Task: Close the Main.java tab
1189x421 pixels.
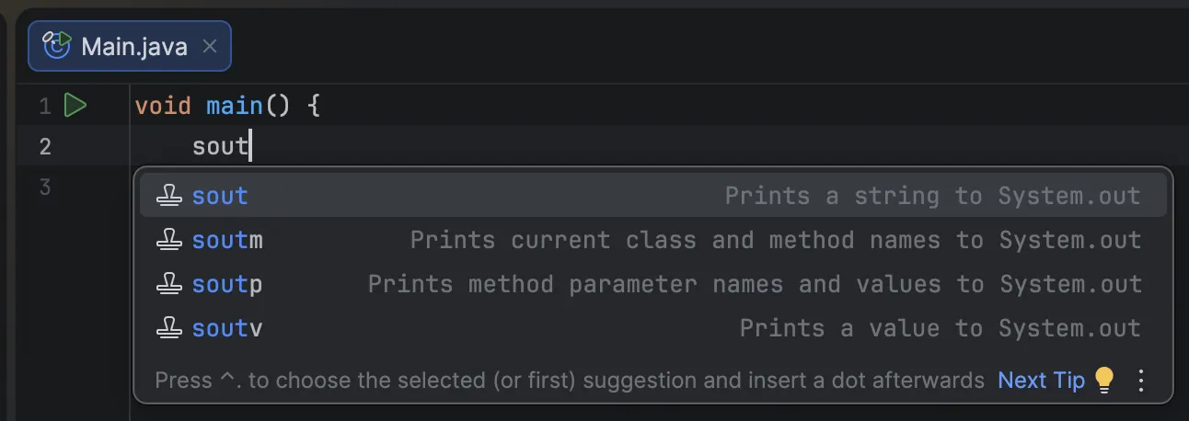Action: click(210, 46)
